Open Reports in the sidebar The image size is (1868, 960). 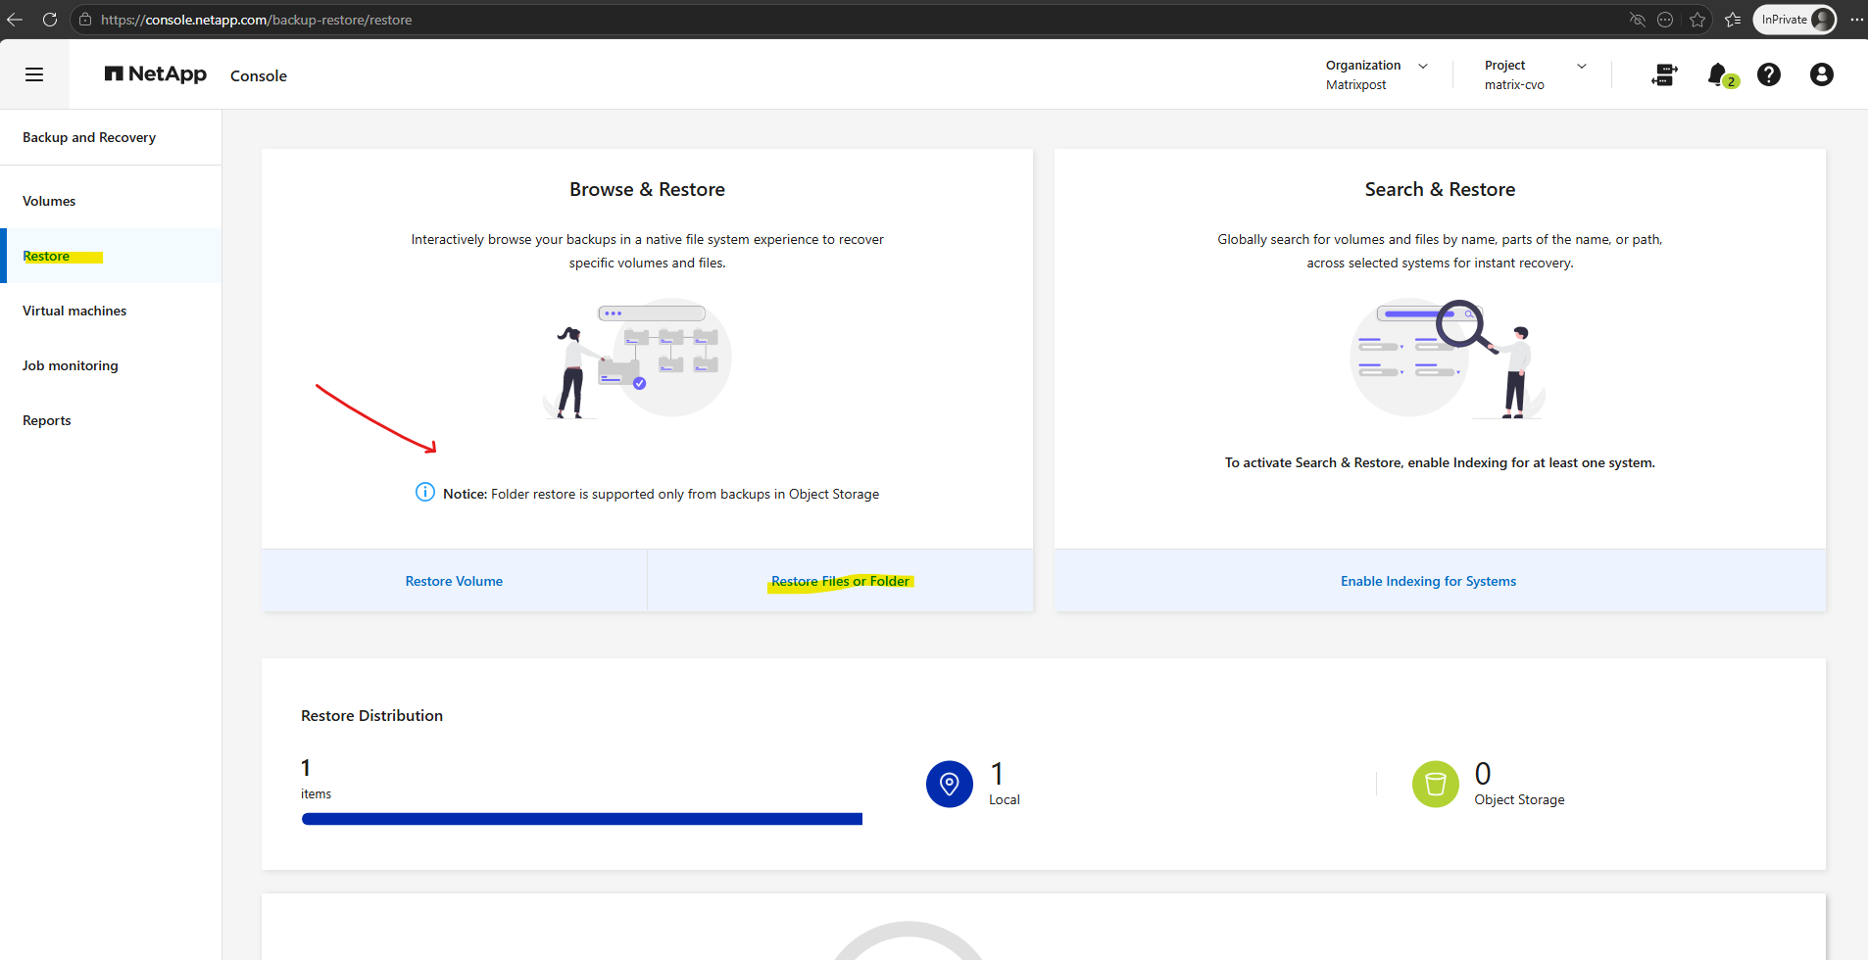pyautogui.click(x=111, y=420)
